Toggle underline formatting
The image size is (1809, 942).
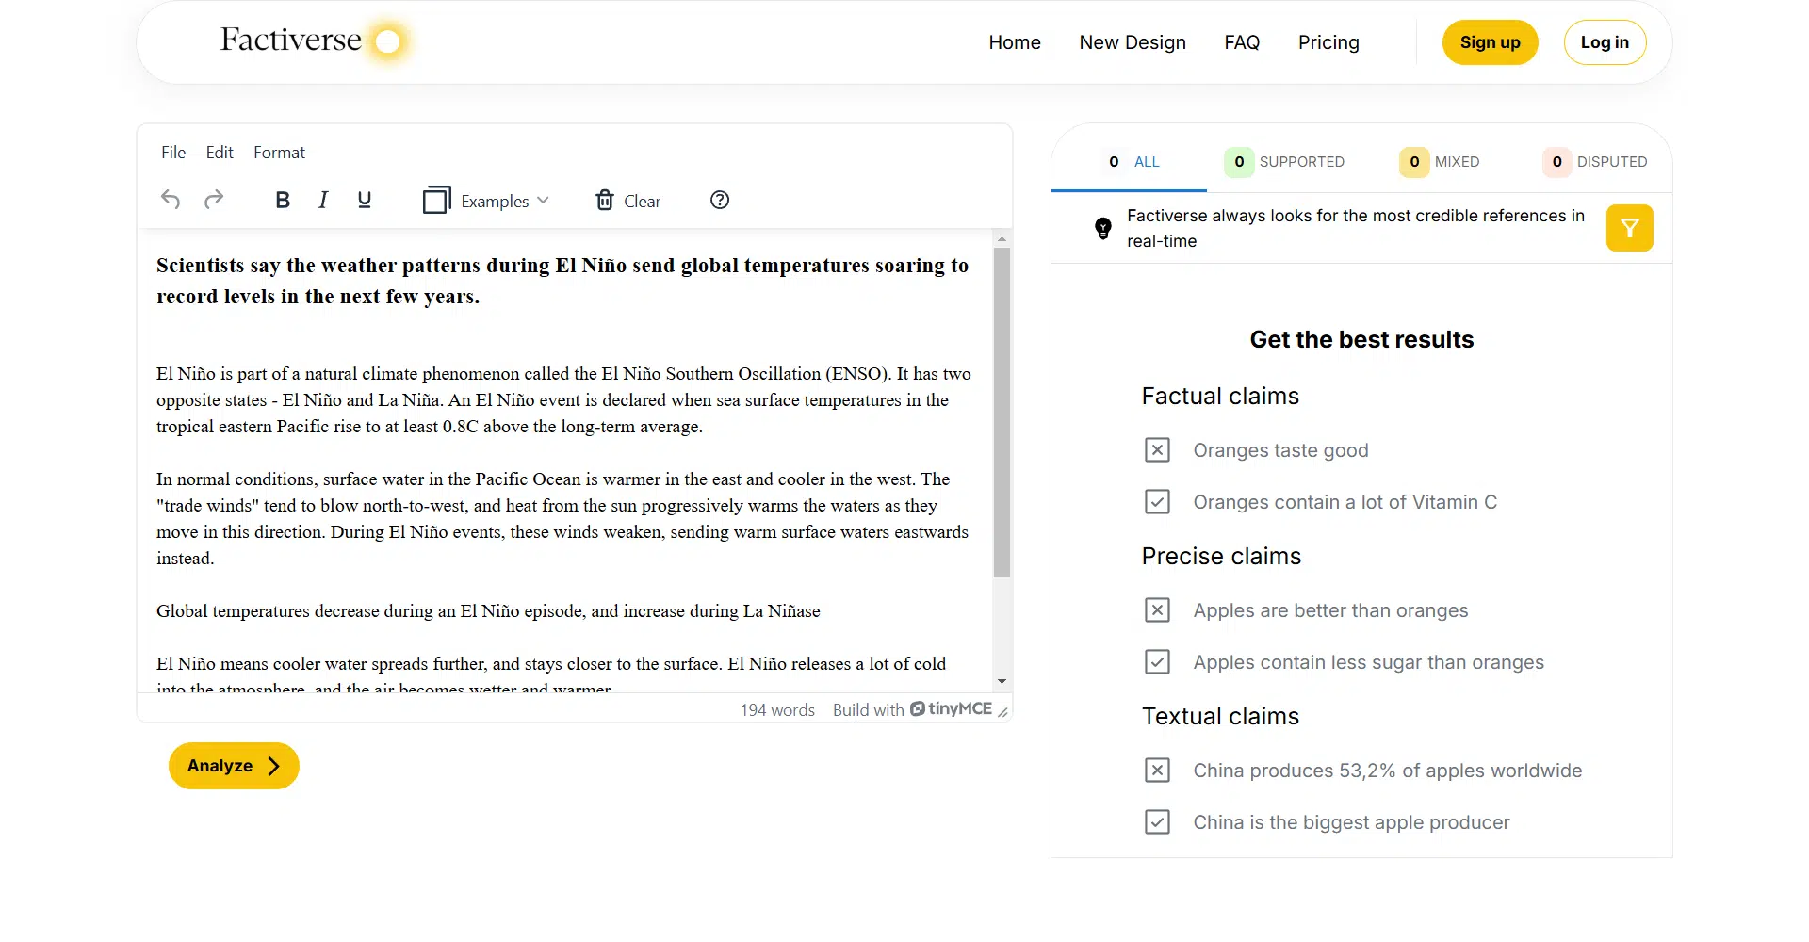(x=365, y=200)
